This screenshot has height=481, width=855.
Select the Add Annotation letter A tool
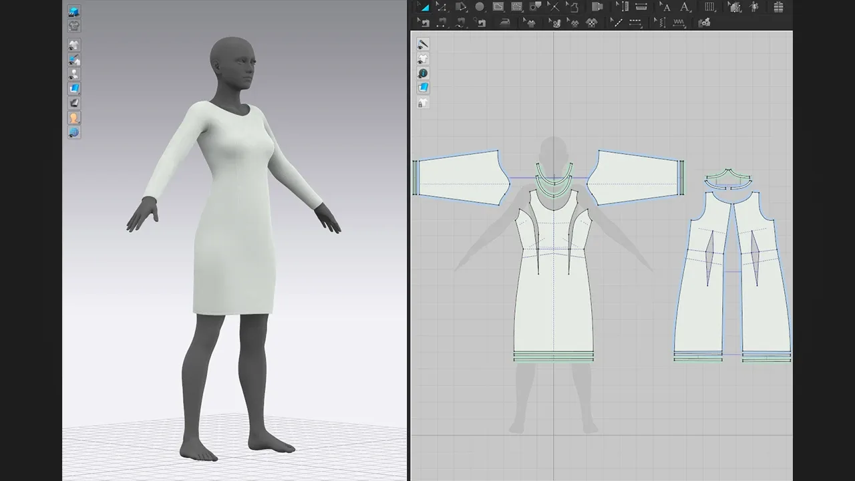coord(685,7)
